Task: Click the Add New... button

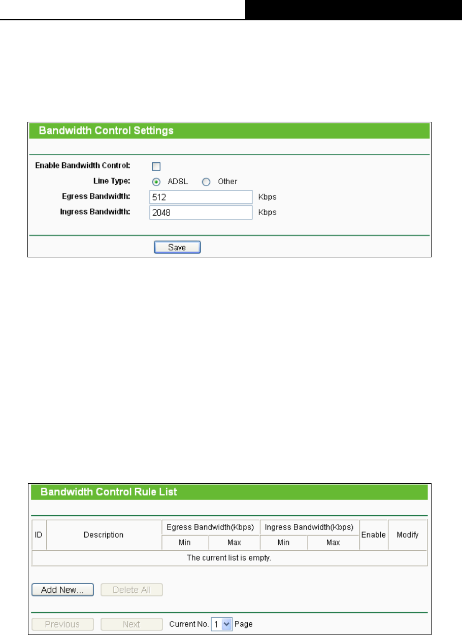Action: pos(62,590)
